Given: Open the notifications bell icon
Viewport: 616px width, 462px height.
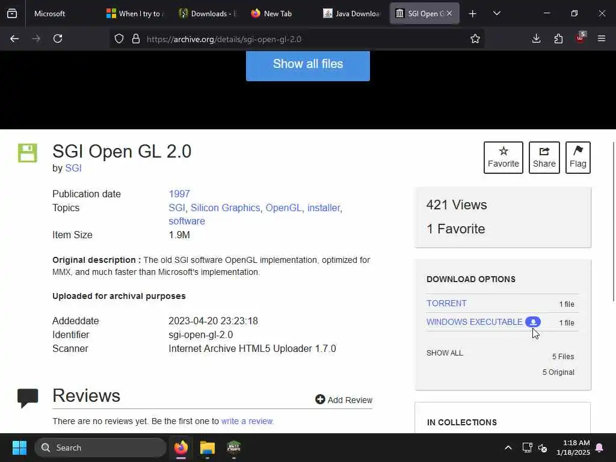Looking at the screenshot, I should pyautogui.click(x=600, y=448).
